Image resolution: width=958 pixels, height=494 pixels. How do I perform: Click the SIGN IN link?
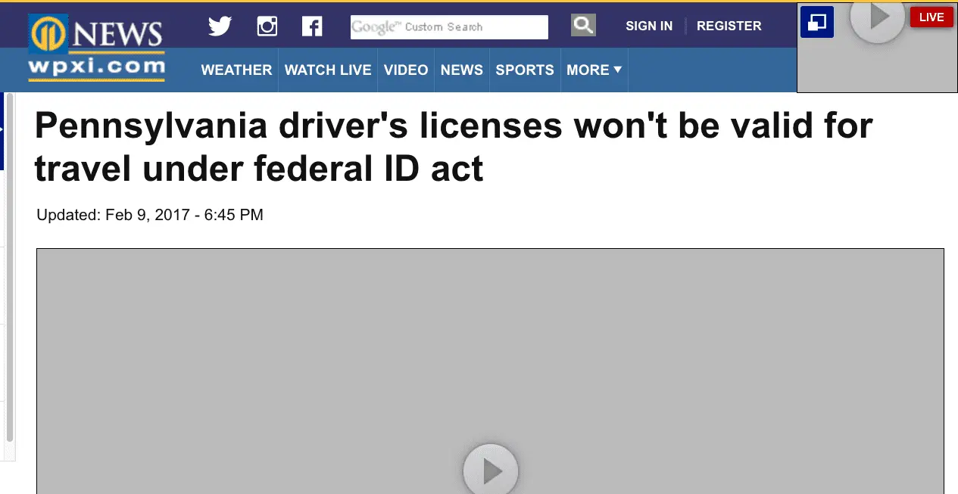tap(649, 26)
